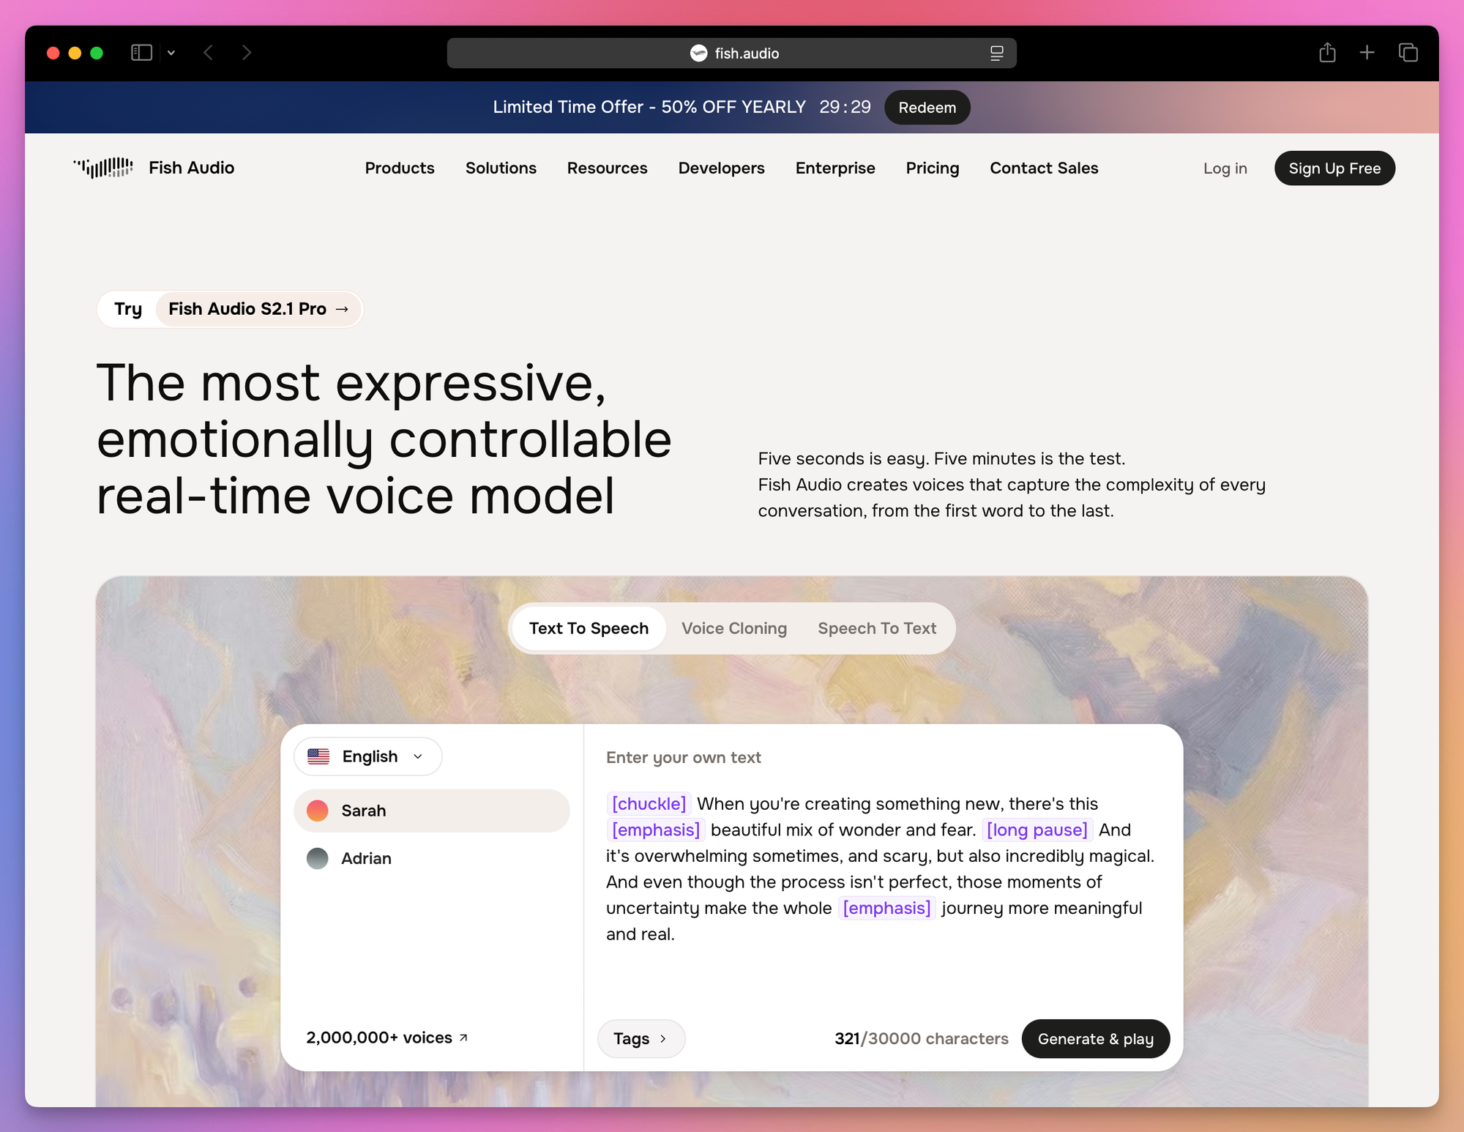Open the Pricing page
Image resolution: width=1464 pixels, height=1132 pixels.
932,168
